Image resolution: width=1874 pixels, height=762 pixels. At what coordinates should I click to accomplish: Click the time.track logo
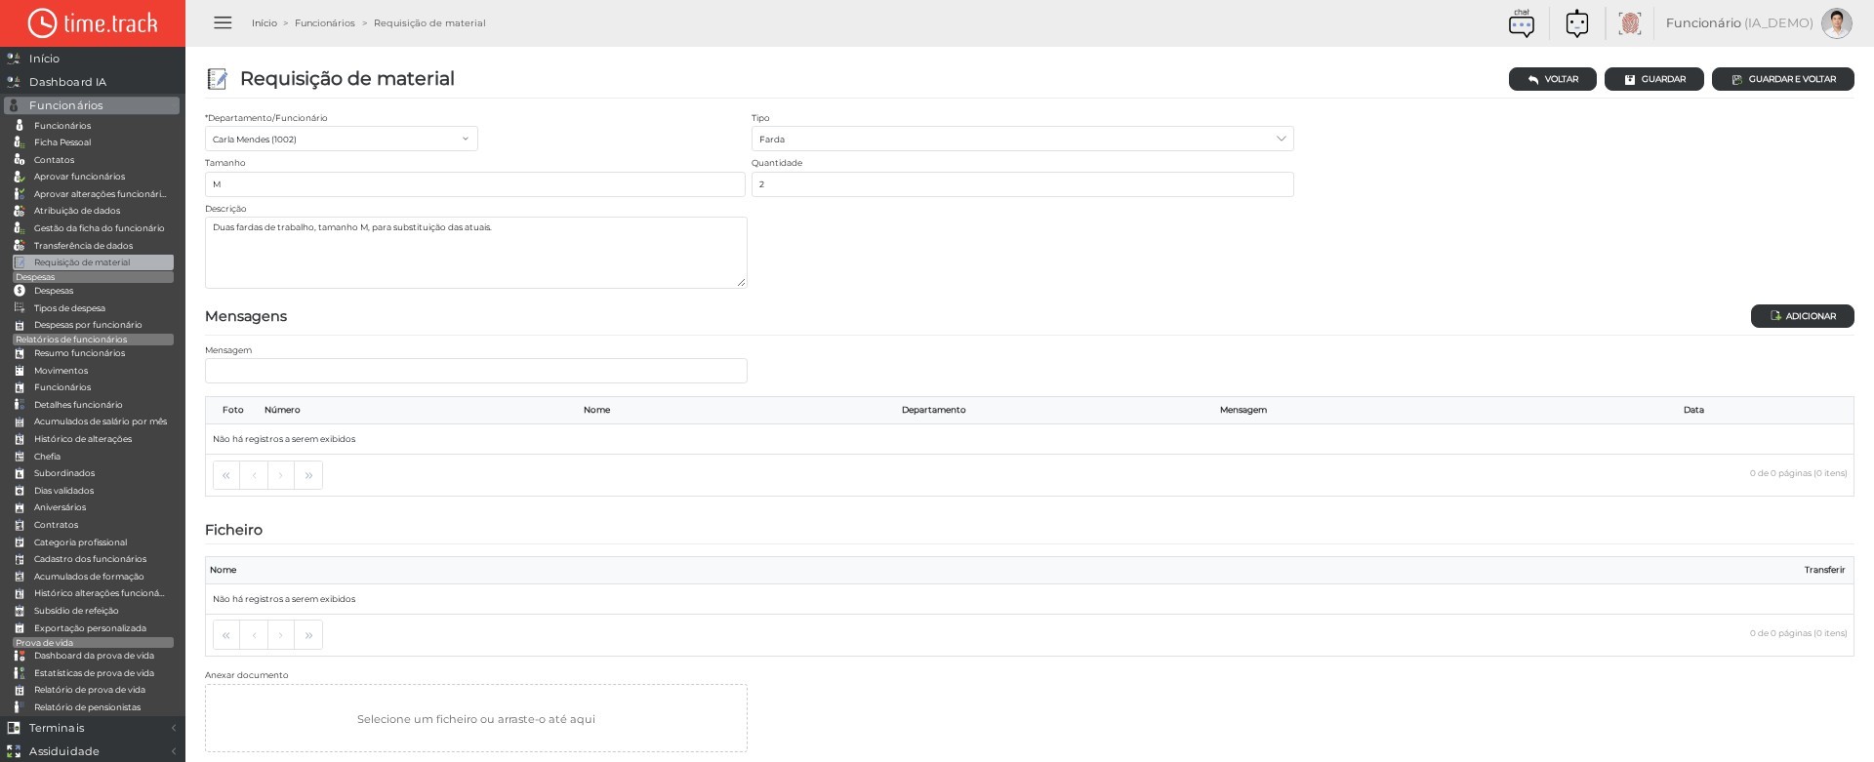point(93,23)
